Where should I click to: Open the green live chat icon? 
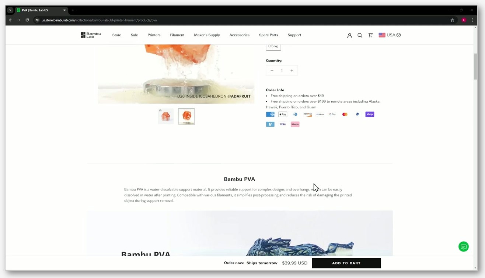click(463, 247)
